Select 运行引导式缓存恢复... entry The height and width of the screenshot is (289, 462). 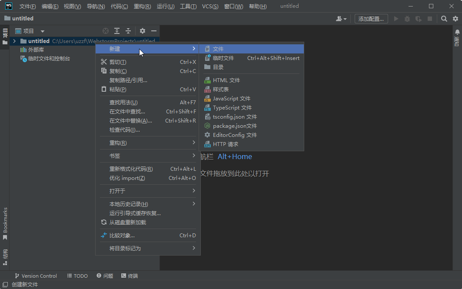tap(148, 213)
